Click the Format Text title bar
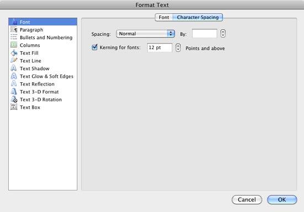304x212 pixels. coord(152,4)
